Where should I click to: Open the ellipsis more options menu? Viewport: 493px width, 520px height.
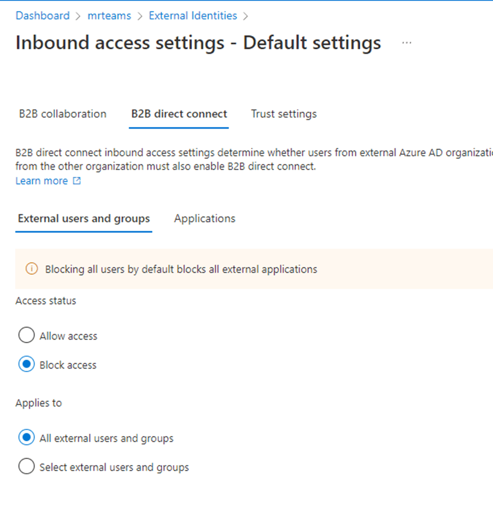[406, 43]
